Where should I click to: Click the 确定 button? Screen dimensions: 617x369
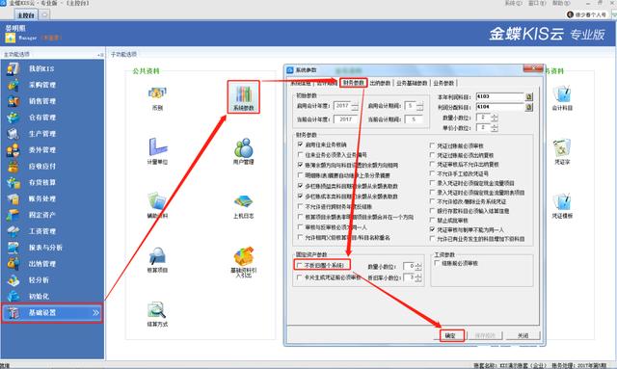pos(451,335)
